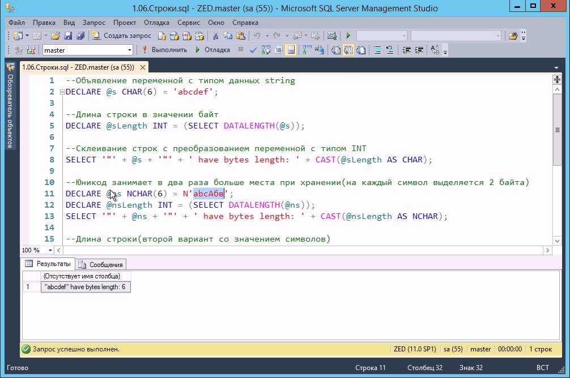
Task: Click the Decrease Indent icon
Action: (406, 50)
